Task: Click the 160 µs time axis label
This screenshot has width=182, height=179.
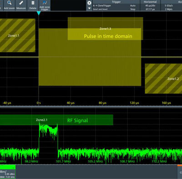Action: (167, 103)
